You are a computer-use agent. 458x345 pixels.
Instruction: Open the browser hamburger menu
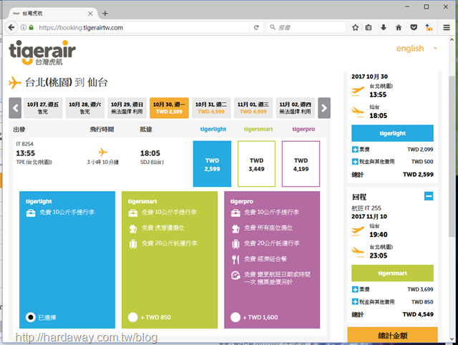coord(447,27)
